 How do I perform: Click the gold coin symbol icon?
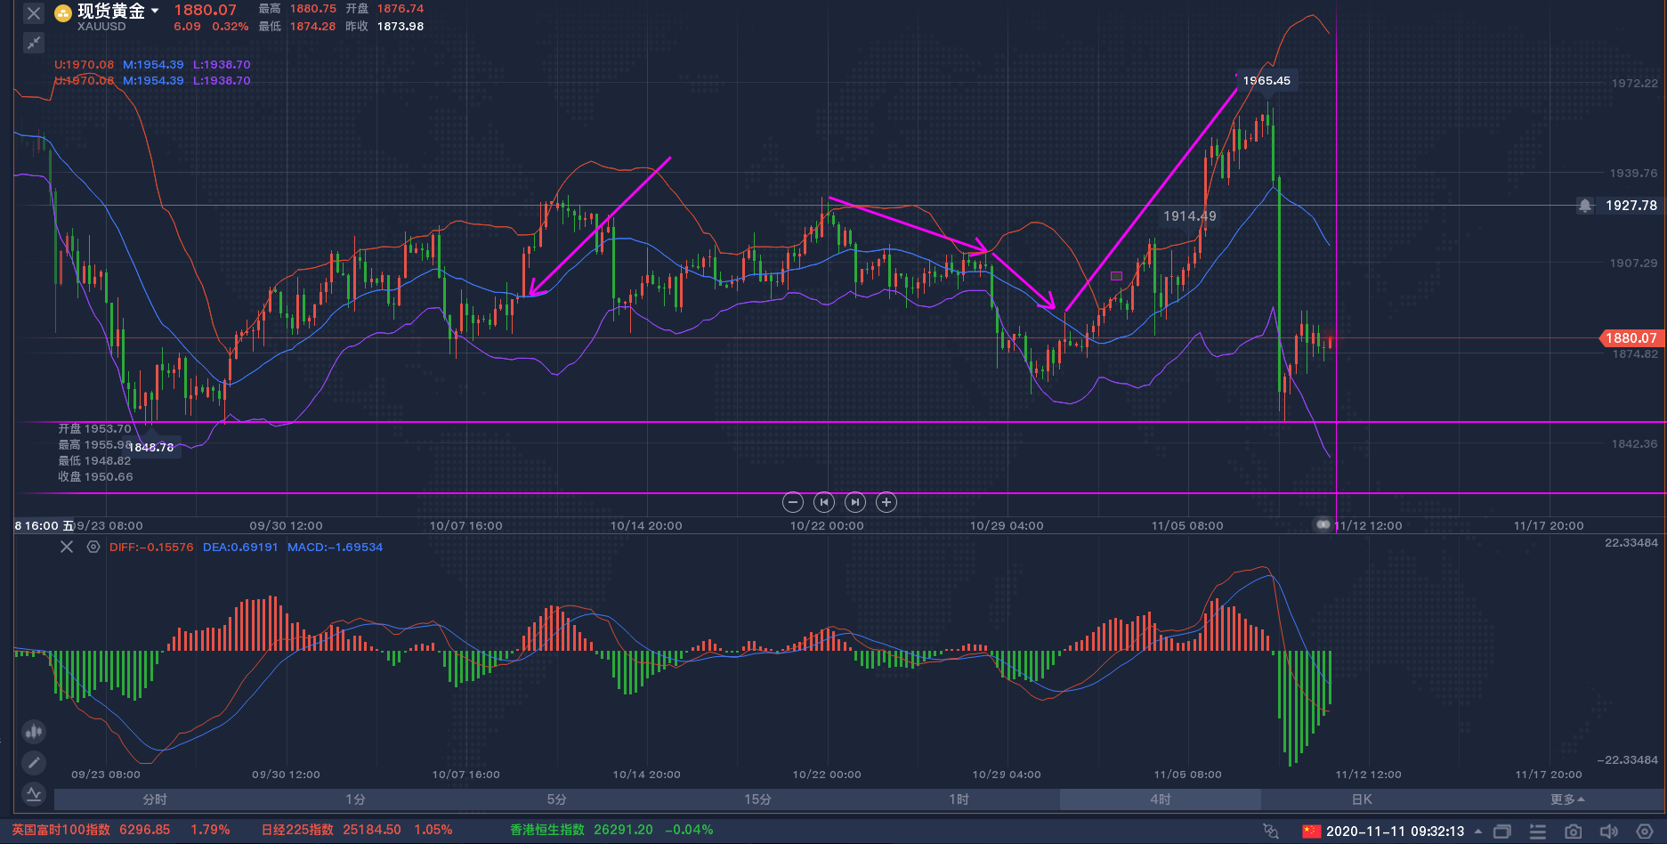coord(63,12)
